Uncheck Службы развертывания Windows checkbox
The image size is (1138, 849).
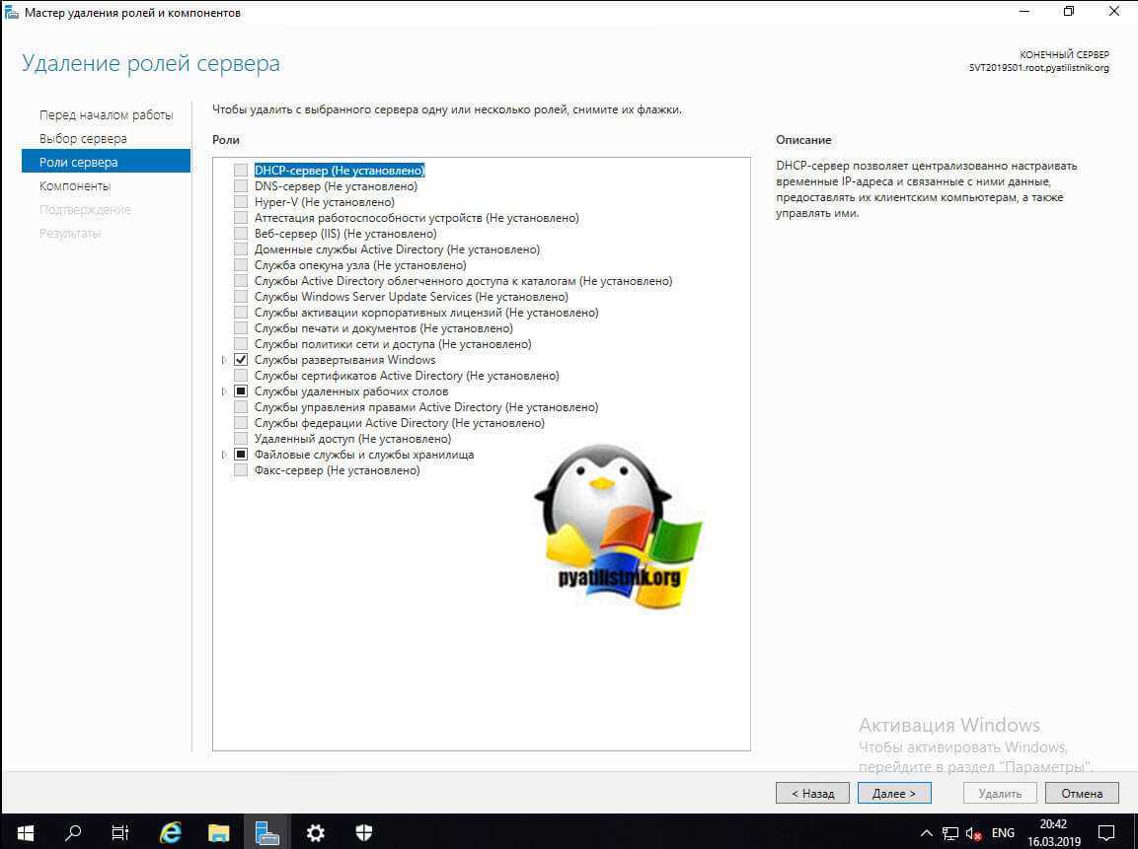241,360
